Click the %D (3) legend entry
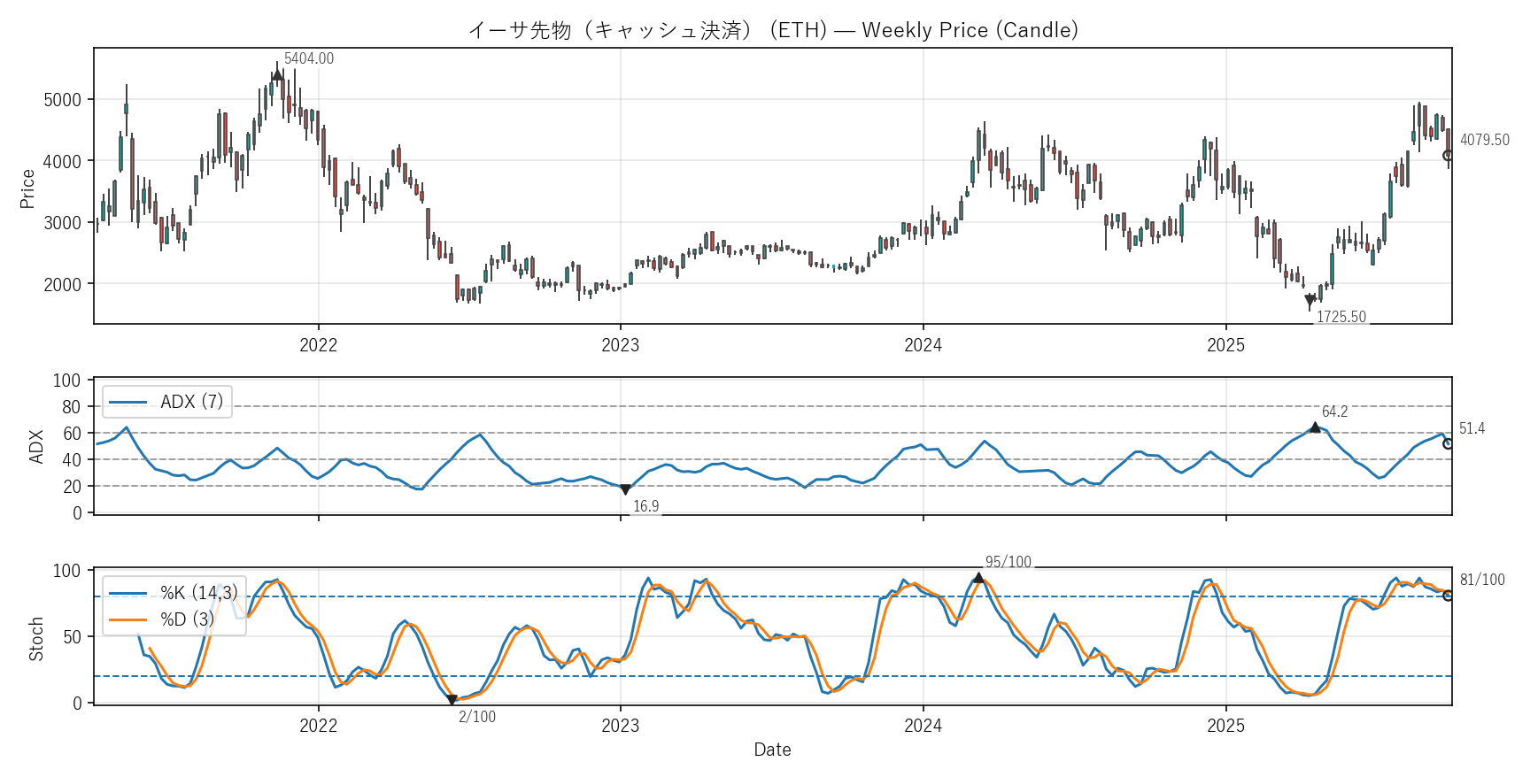The width and height of the screenshot is (1530, 777). 187,619
